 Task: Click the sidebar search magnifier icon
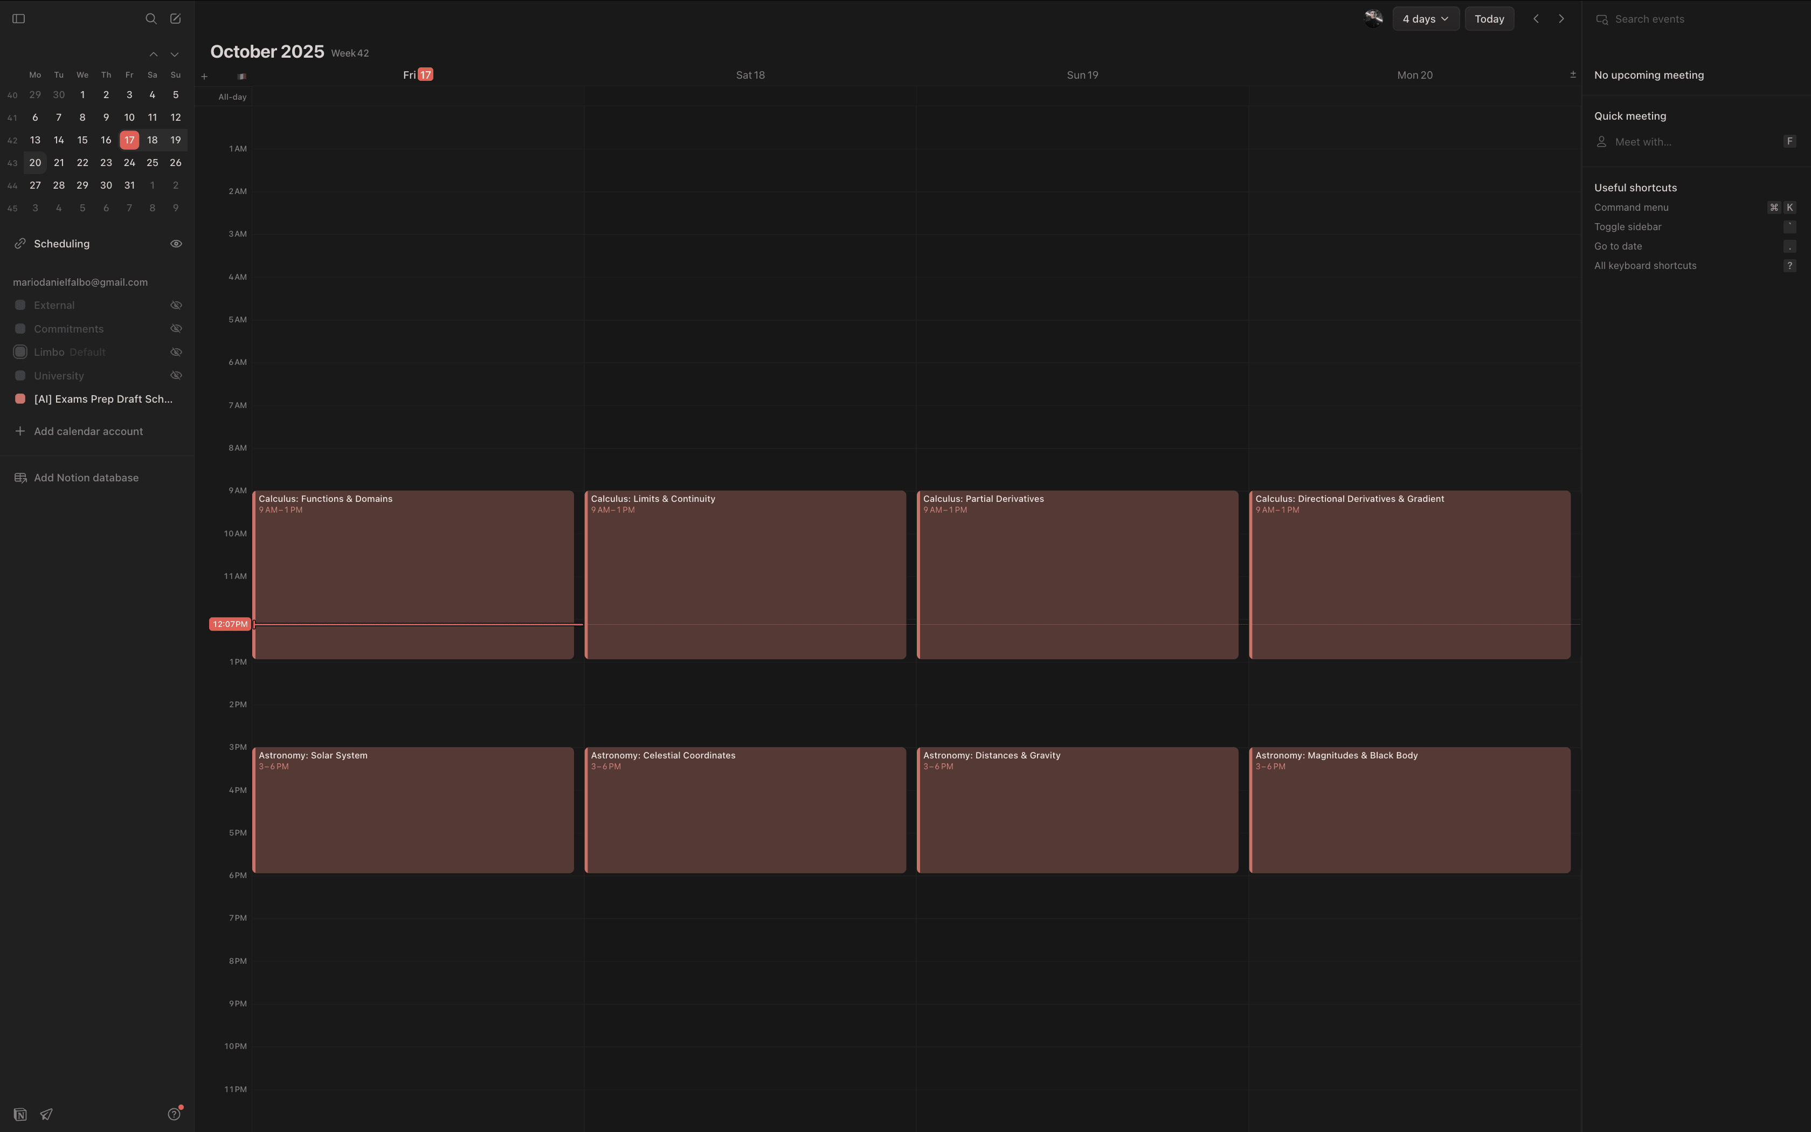(151, 19)
